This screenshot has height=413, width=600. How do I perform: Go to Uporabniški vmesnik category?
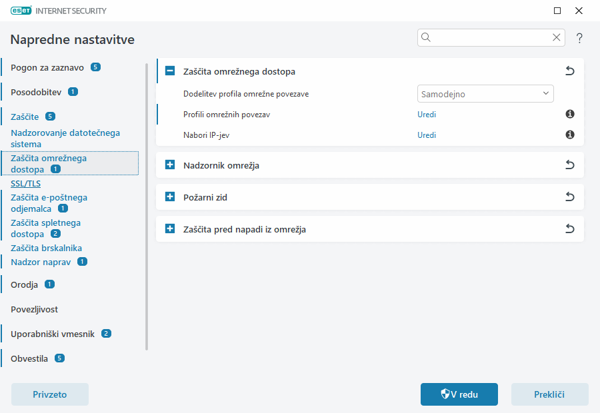coord(53,333)
